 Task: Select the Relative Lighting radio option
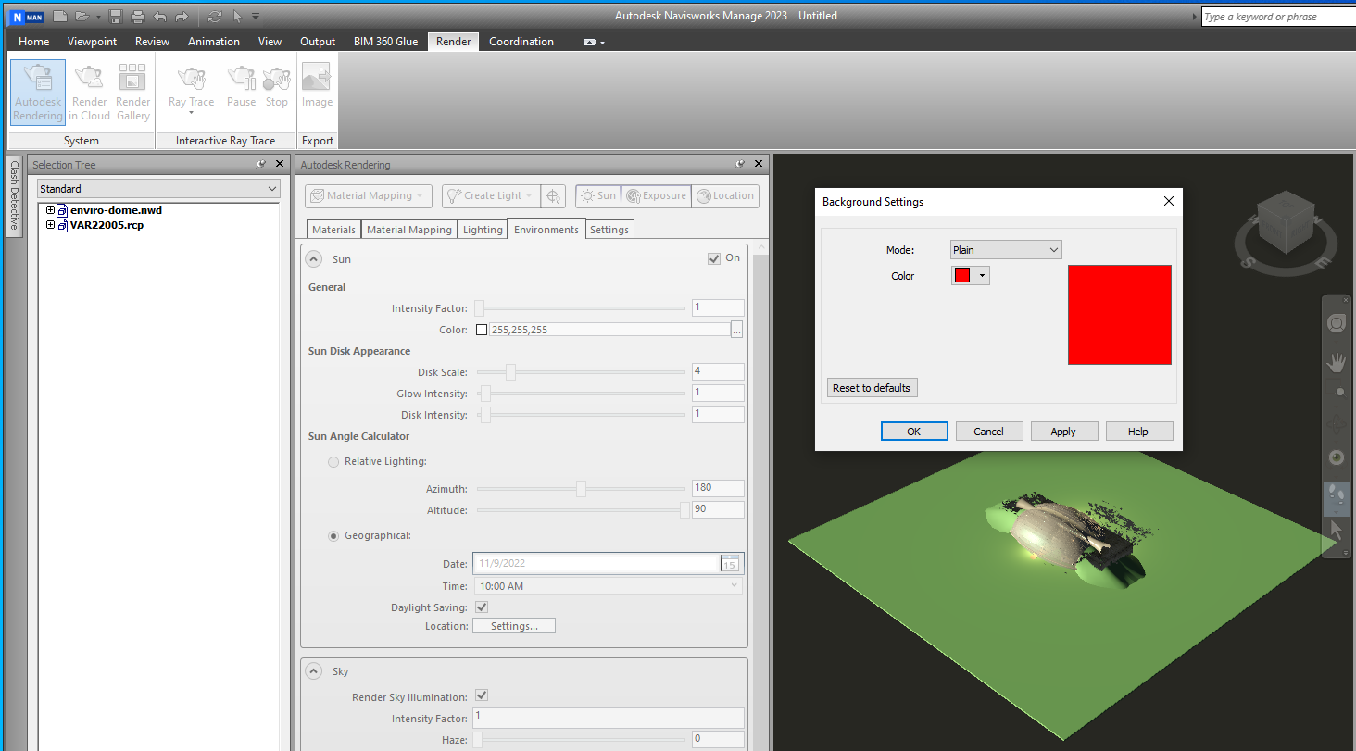[333, 461]
